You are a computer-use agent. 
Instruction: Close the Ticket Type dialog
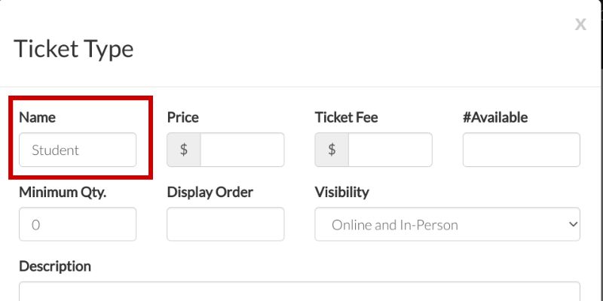(580, 24)
